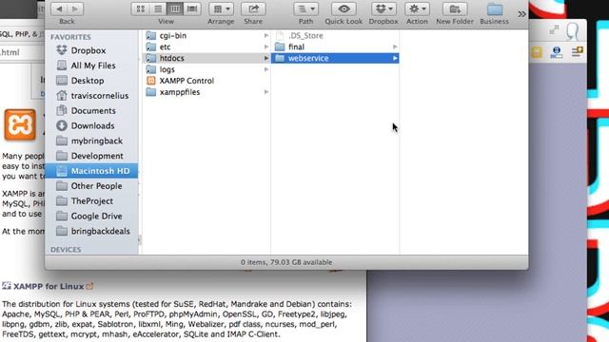Open the Action gear dropdown
Image resolution: width=609 pixels, height=342 pixels.
(x=417, y=9)
